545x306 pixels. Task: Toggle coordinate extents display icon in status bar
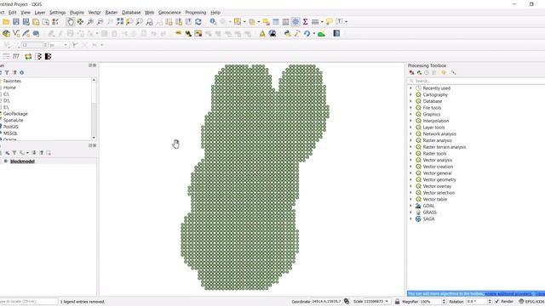click(347, 301)
